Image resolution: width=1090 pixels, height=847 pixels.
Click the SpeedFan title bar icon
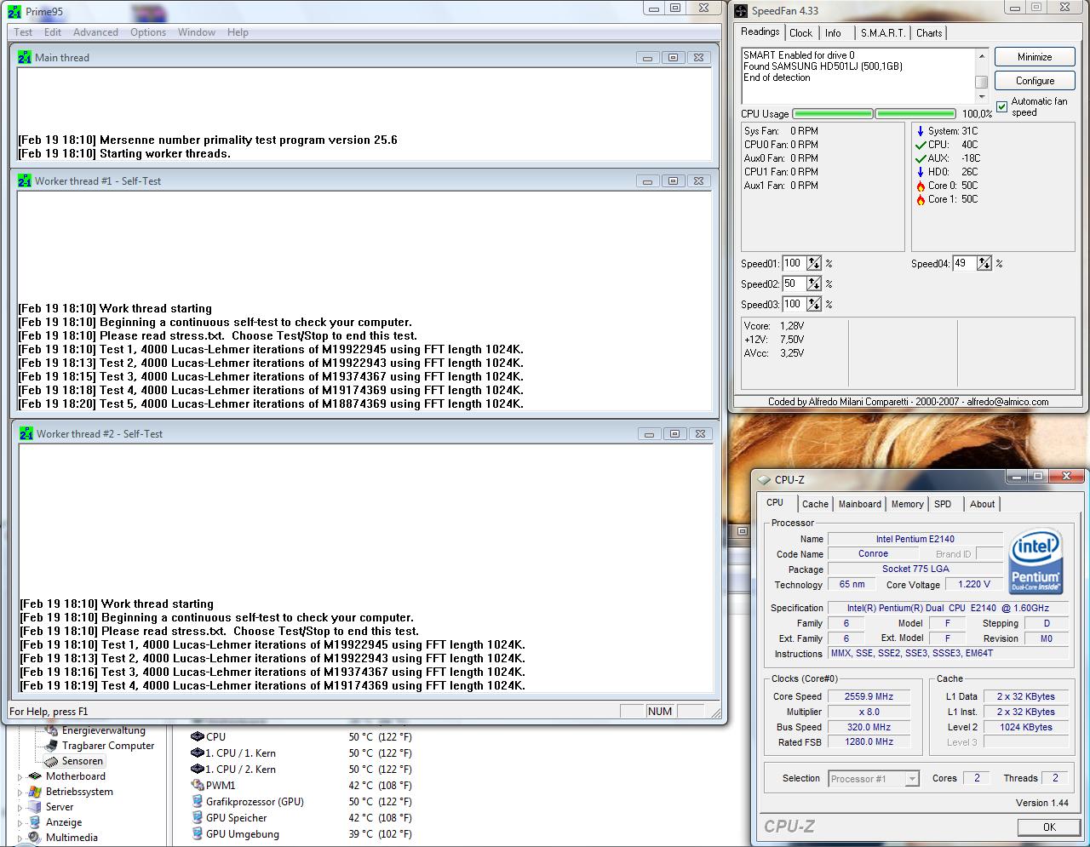coord(741,11)
